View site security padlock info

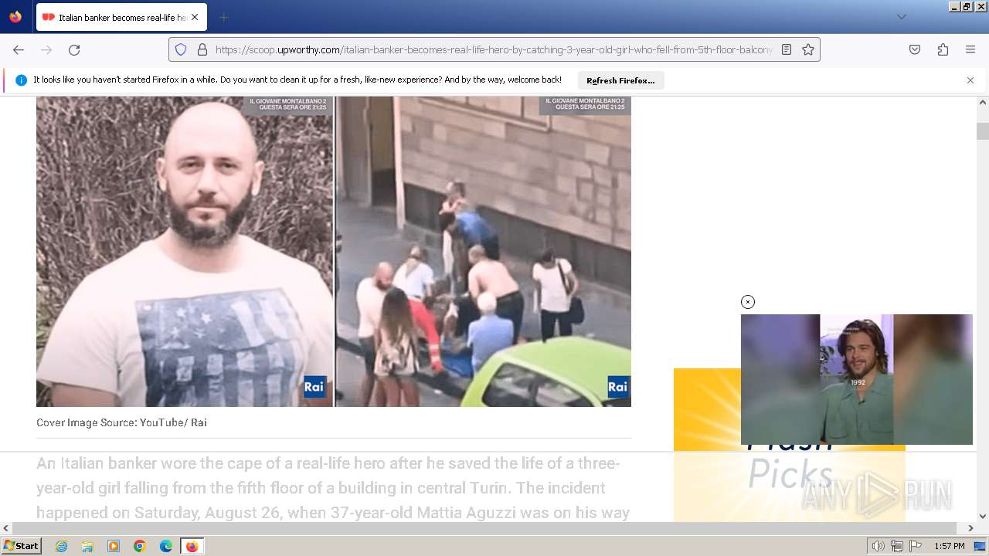[202, 49]
